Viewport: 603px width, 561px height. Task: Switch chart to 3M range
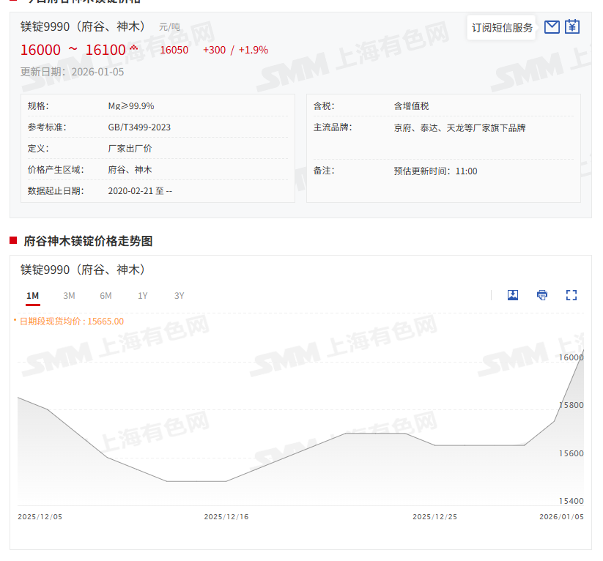coord(69,296)
